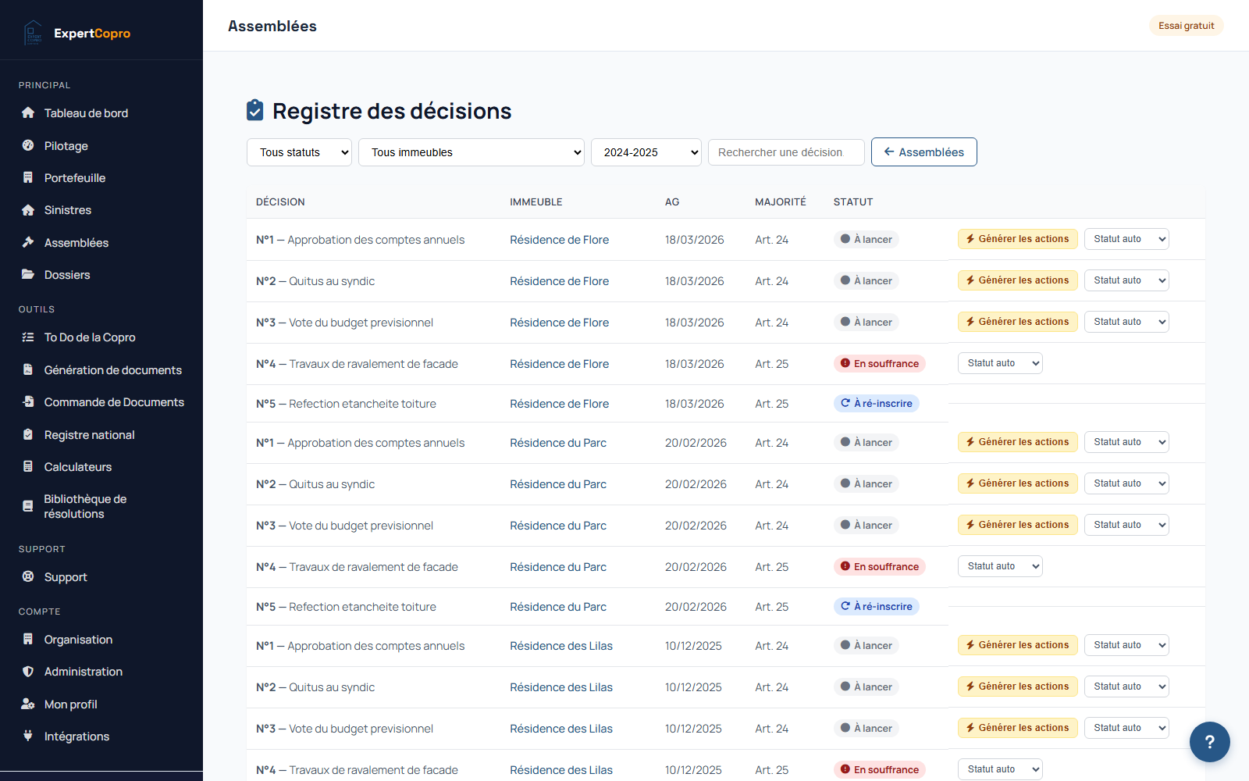Click the Dossiers folder icon

click(x=28, y=274)
